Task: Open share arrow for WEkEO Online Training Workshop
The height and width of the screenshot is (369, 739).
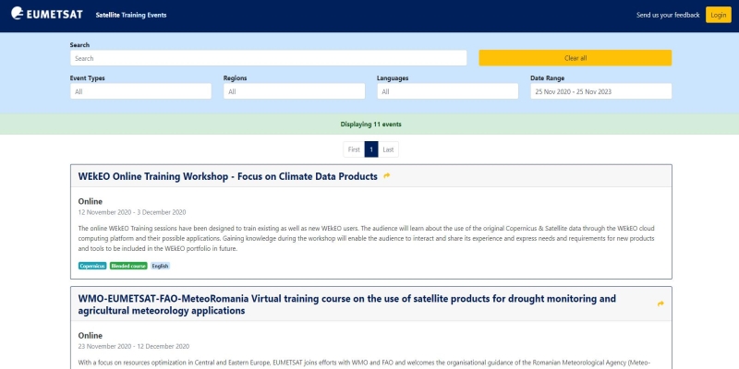Action: coord(387,176)
